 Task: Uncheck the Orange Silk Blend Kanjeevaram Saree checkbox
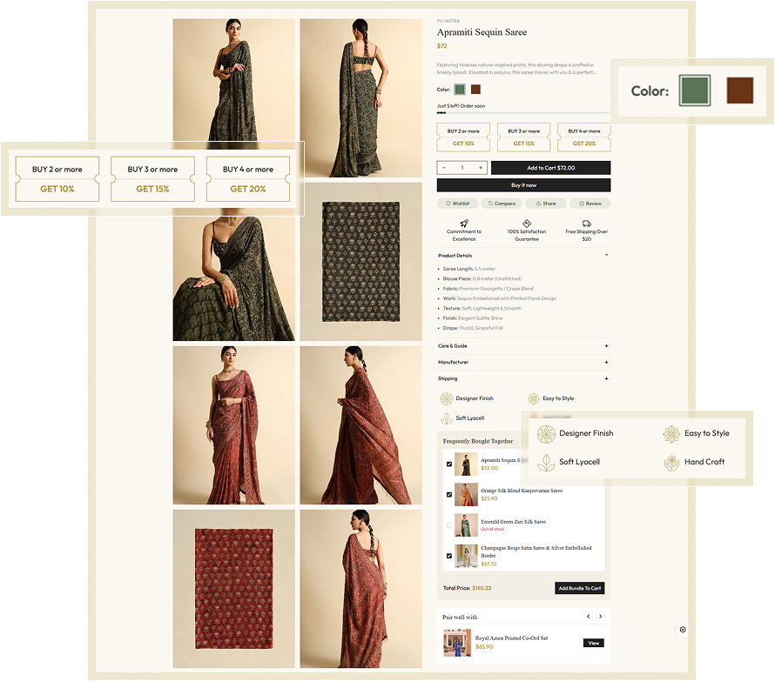449,494
